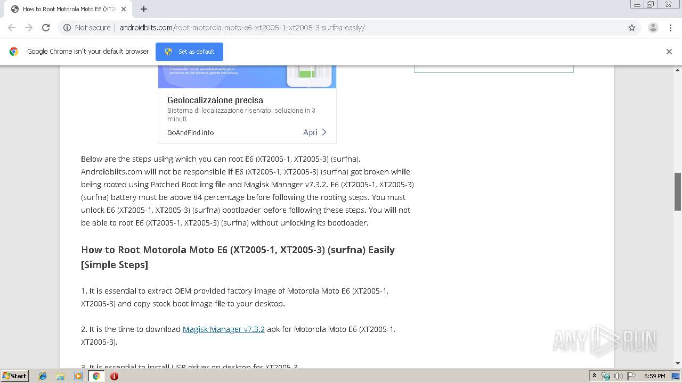This screenshot has width=682, height=383.
Task: Click the address bar URL
Action: 242,28
